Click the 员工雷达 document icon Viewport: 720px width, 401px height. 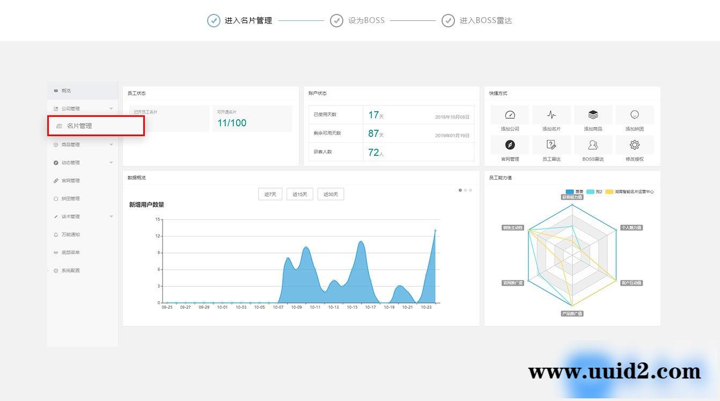[x=551, y=144]
